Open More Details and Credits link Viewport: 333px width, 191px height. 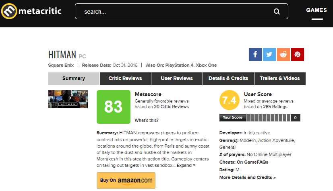(247, 177)
